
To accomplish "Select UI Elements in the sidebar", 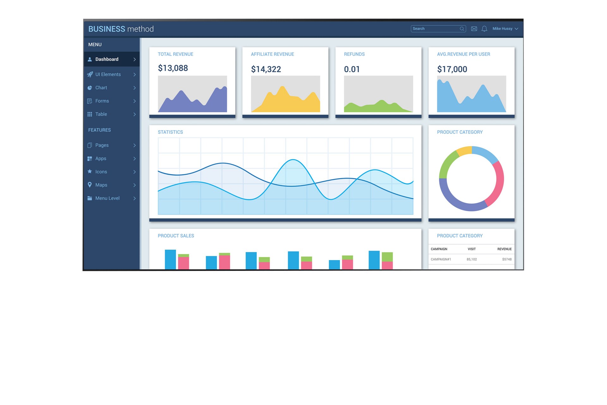I will pos(112,74).
